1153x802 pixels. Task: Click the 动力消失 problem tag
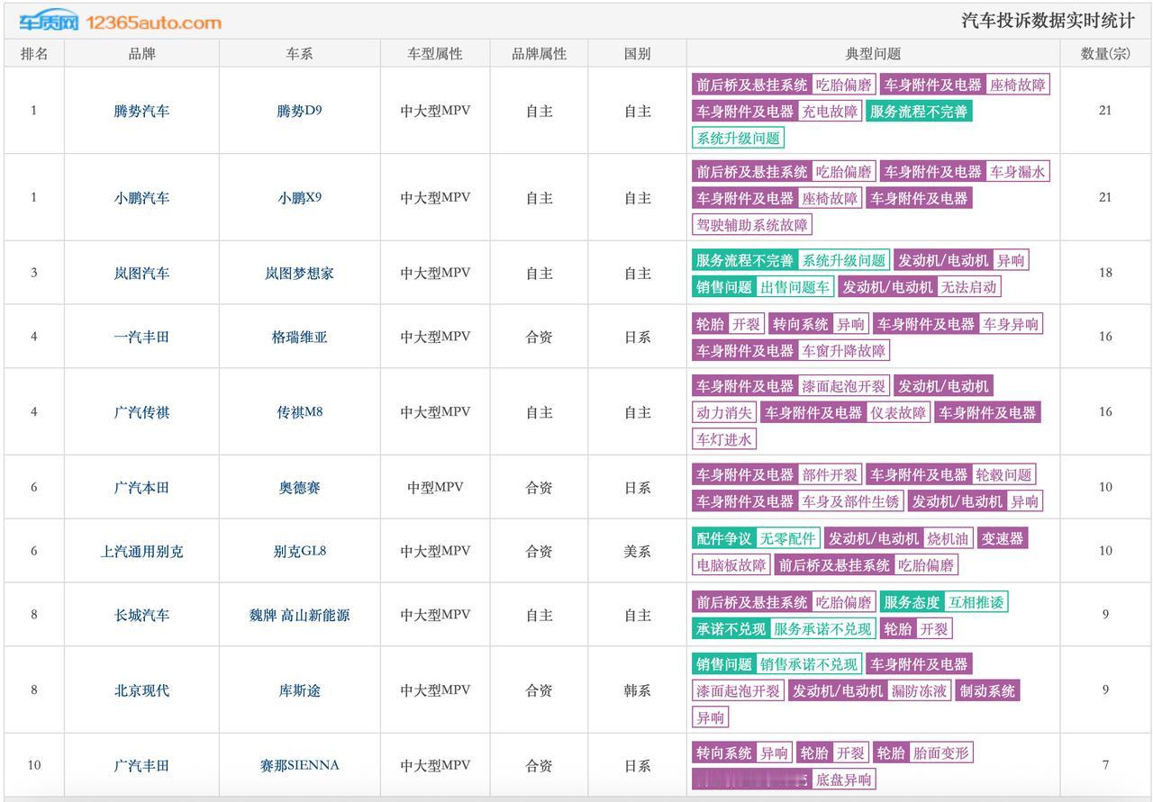724,413
